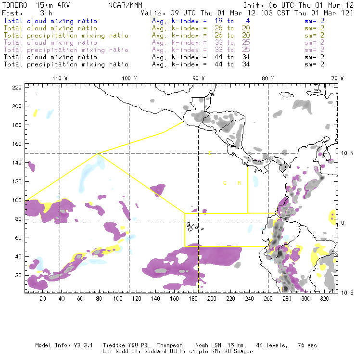Click the '10 S' latitude label

pos(347,293)
